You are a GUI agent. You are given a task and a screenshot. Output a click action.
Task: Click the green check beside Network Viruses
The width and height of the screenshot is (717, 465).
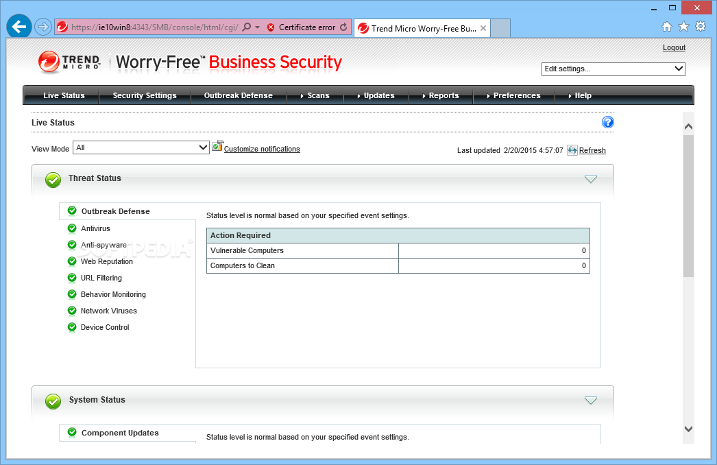72,310
